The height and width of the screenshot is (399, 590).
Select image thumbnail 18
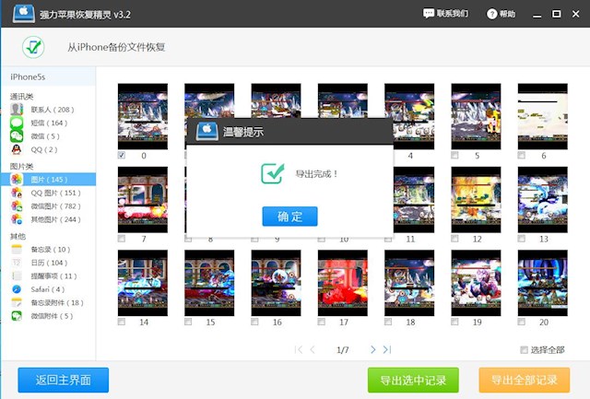point(409,283)
